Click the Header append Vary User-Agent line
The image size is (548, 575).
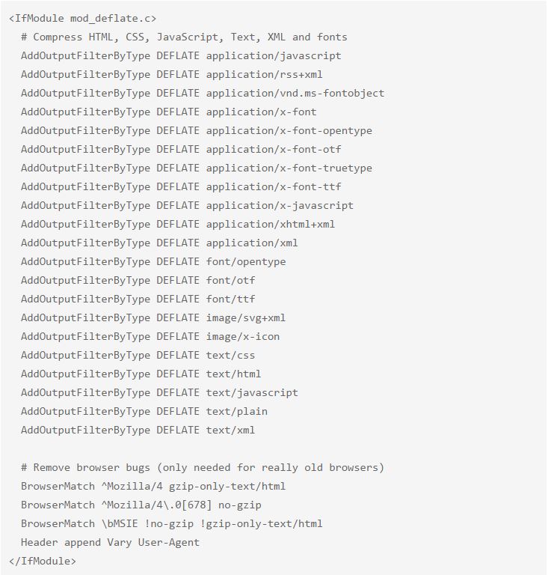[x=110, y=542]
